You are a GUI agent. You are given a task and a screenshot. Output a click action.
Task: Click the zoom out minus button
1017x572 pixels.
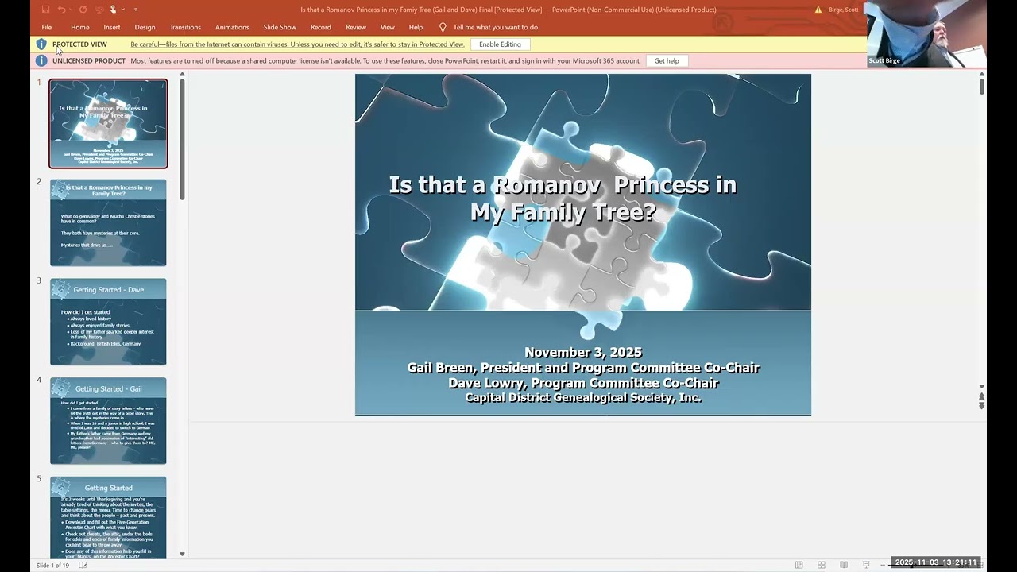884,565
